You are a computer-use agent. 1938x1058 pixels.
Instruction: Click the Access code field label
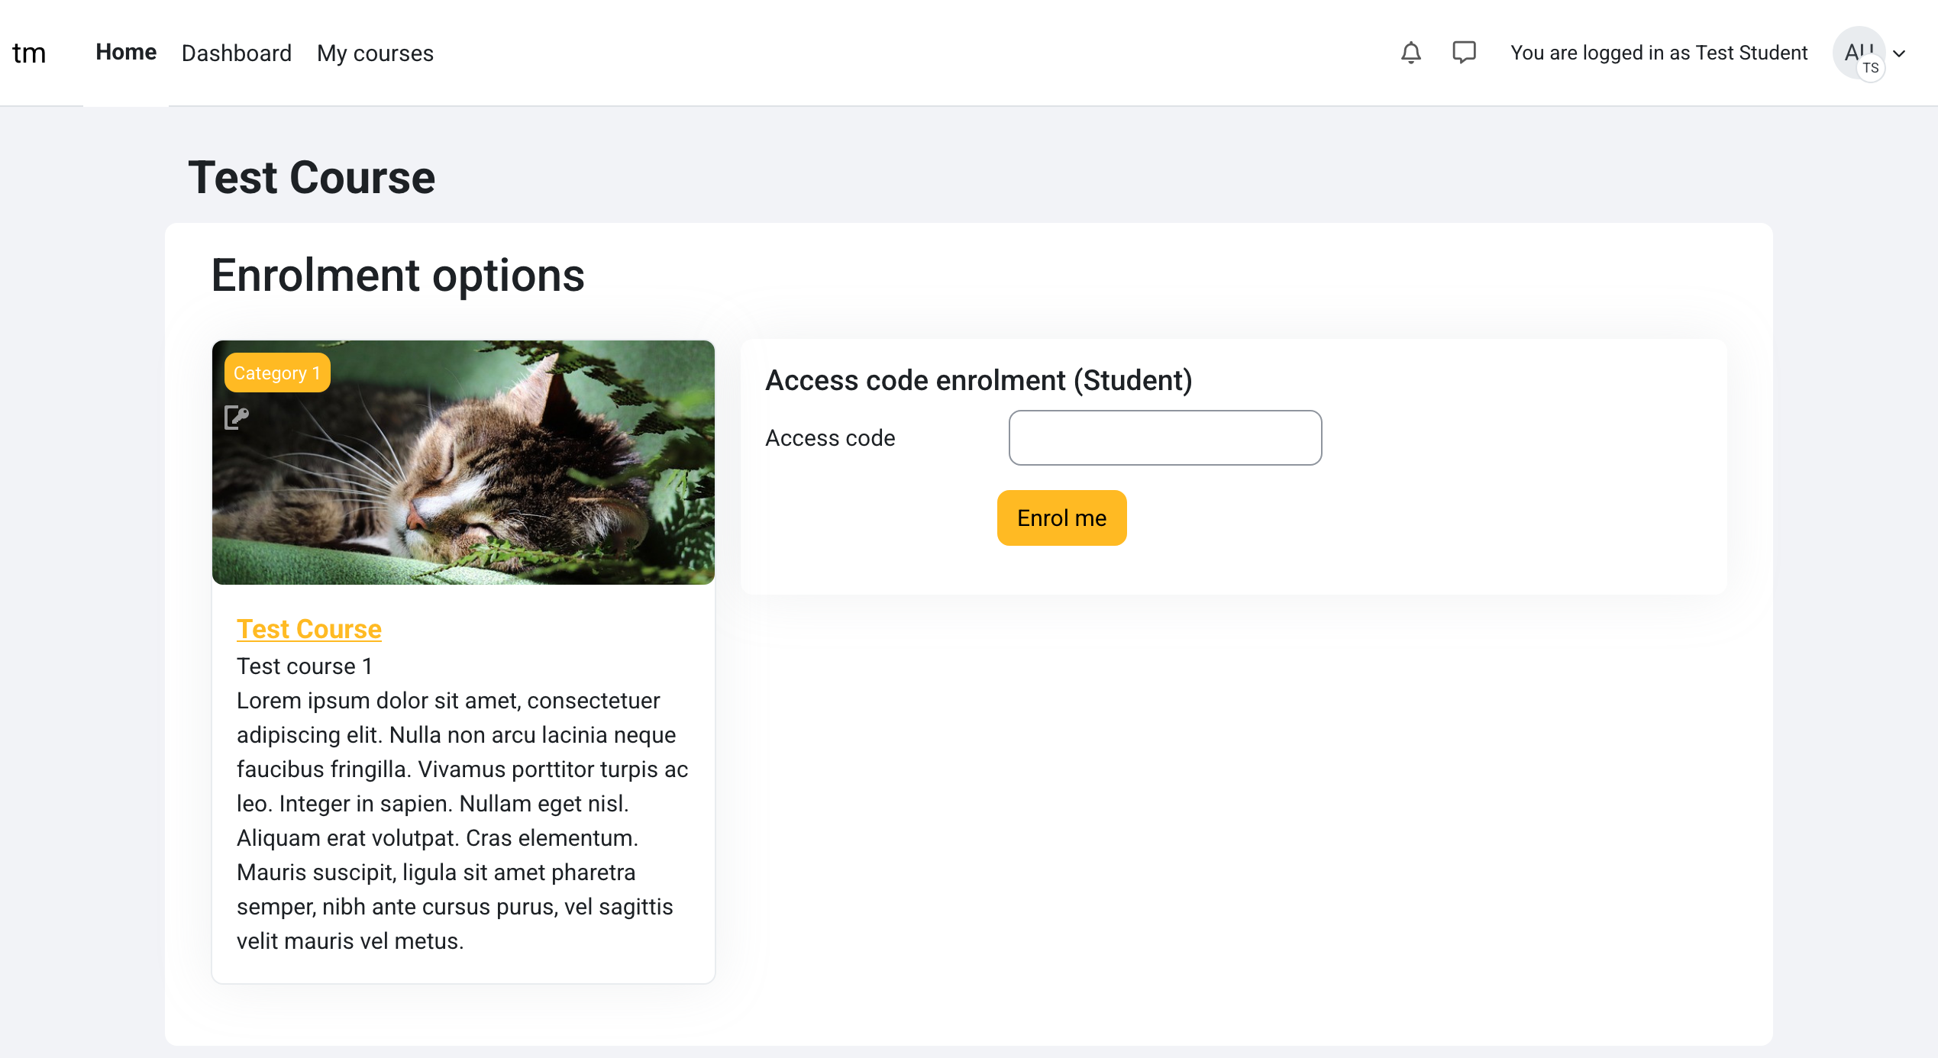click(830, 438)
